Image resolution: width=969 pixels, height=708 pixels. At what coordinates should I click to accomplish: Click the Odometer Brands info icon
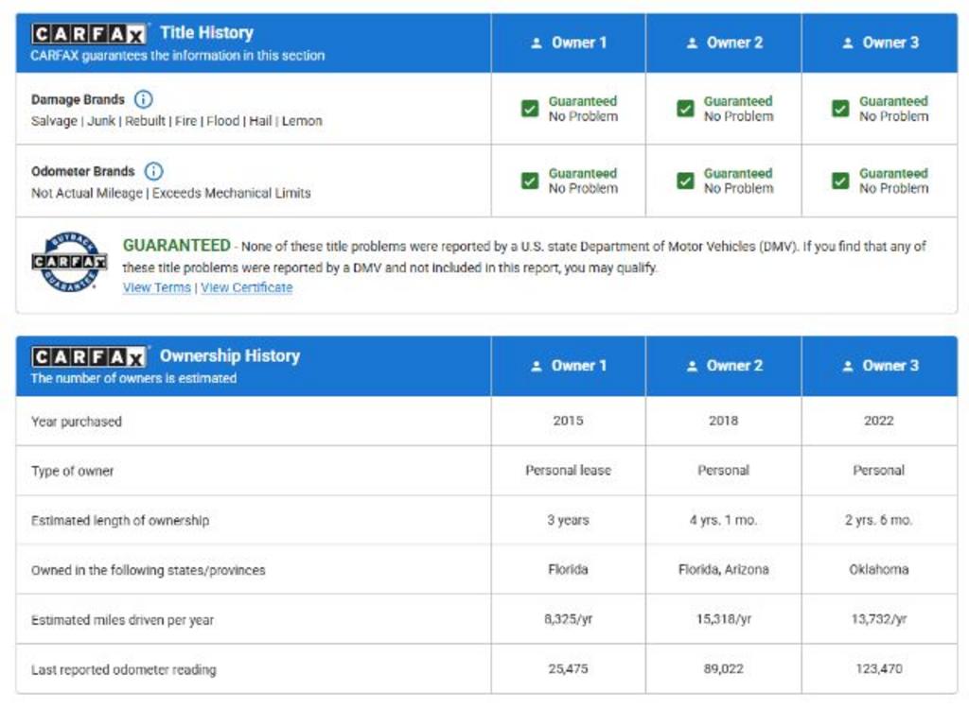(153, 171)
